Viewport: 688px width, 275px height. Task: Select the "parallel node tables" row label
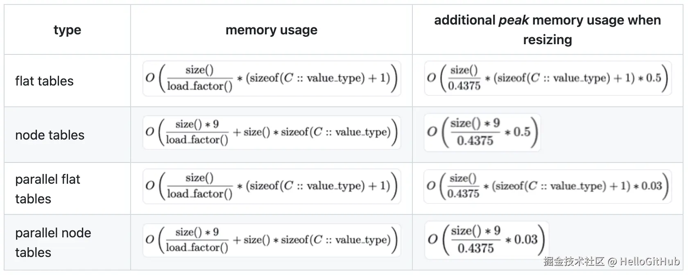(x=53, y=242)
